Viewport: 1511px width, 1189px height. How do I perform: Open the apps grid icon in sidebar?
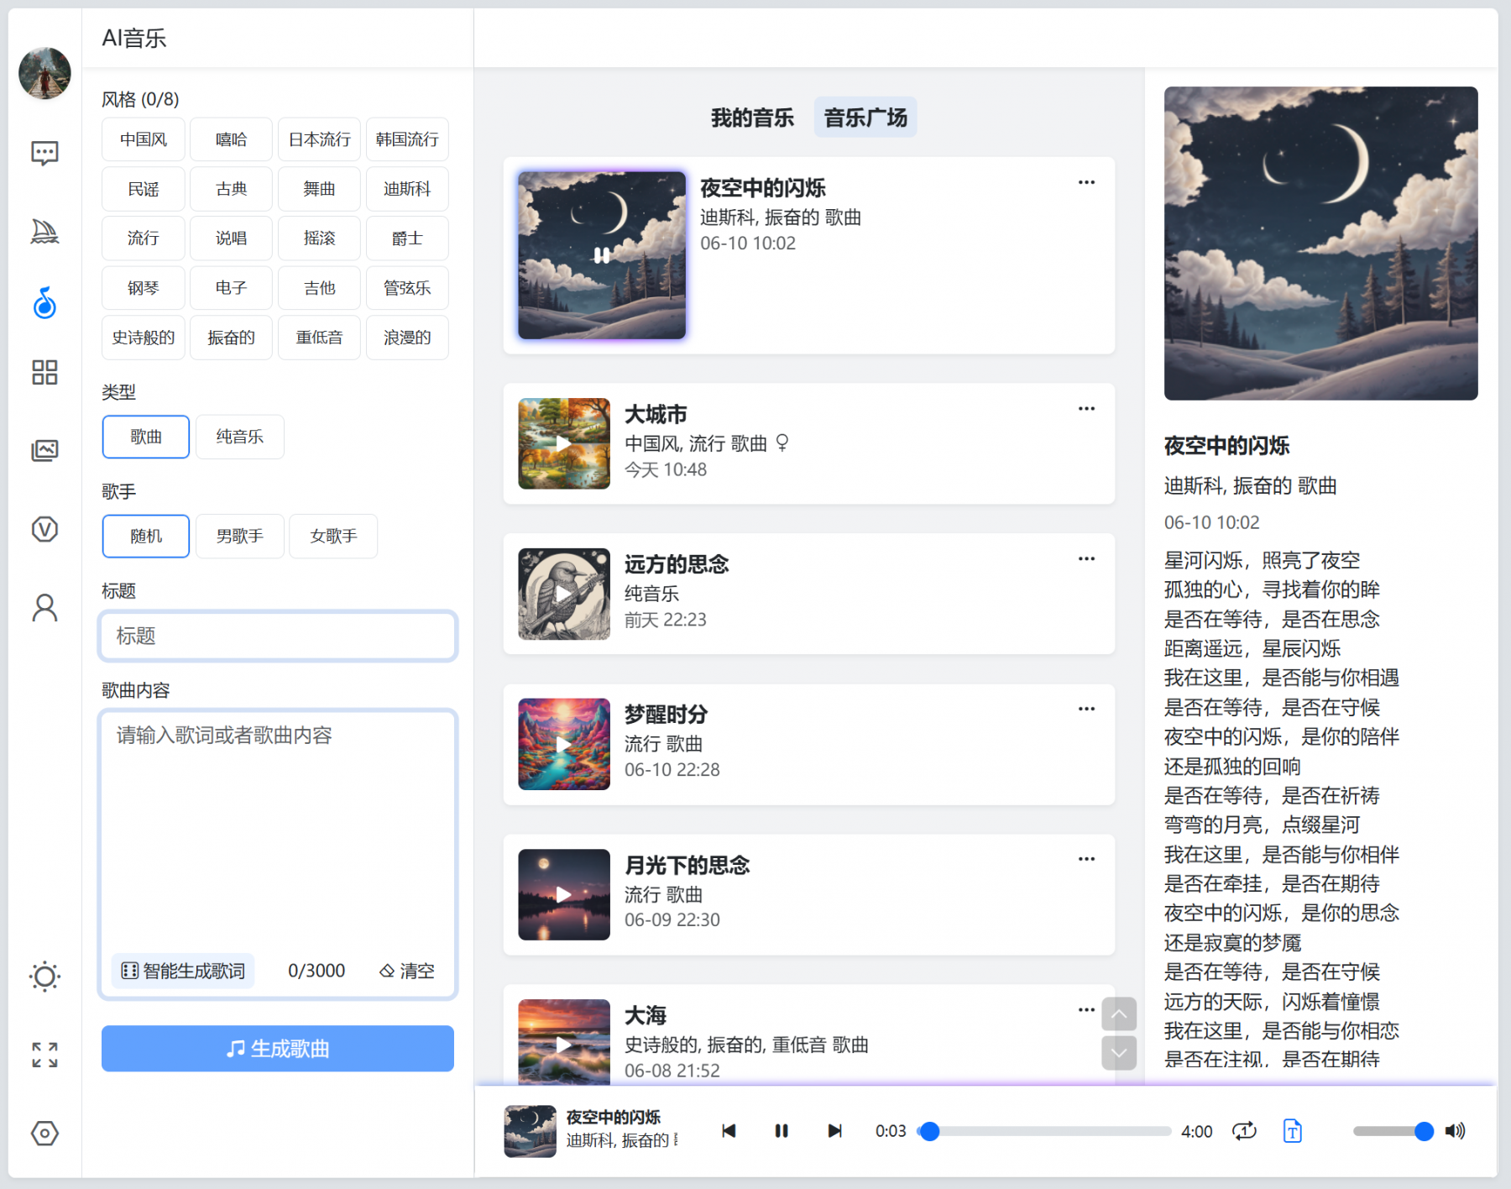point(44,372)
